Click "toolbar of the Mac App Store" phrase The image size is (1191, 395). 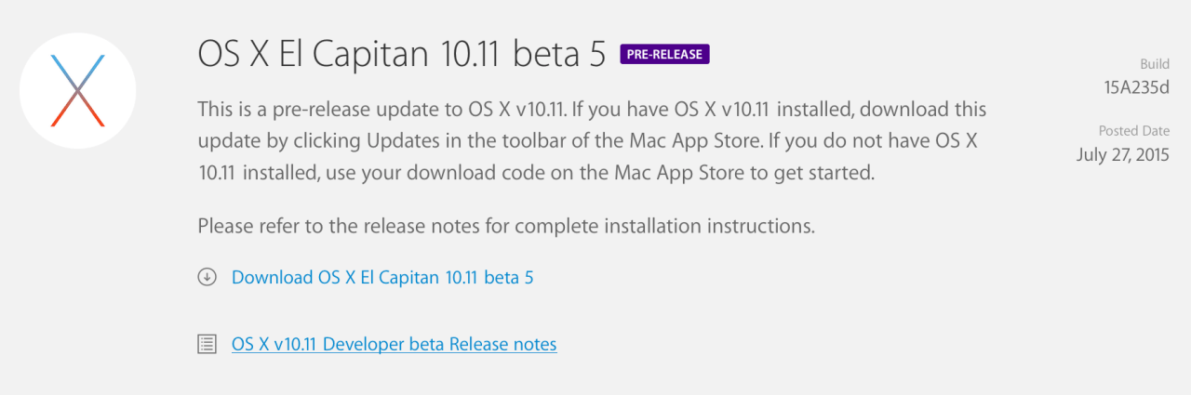(x=609, y=141)
